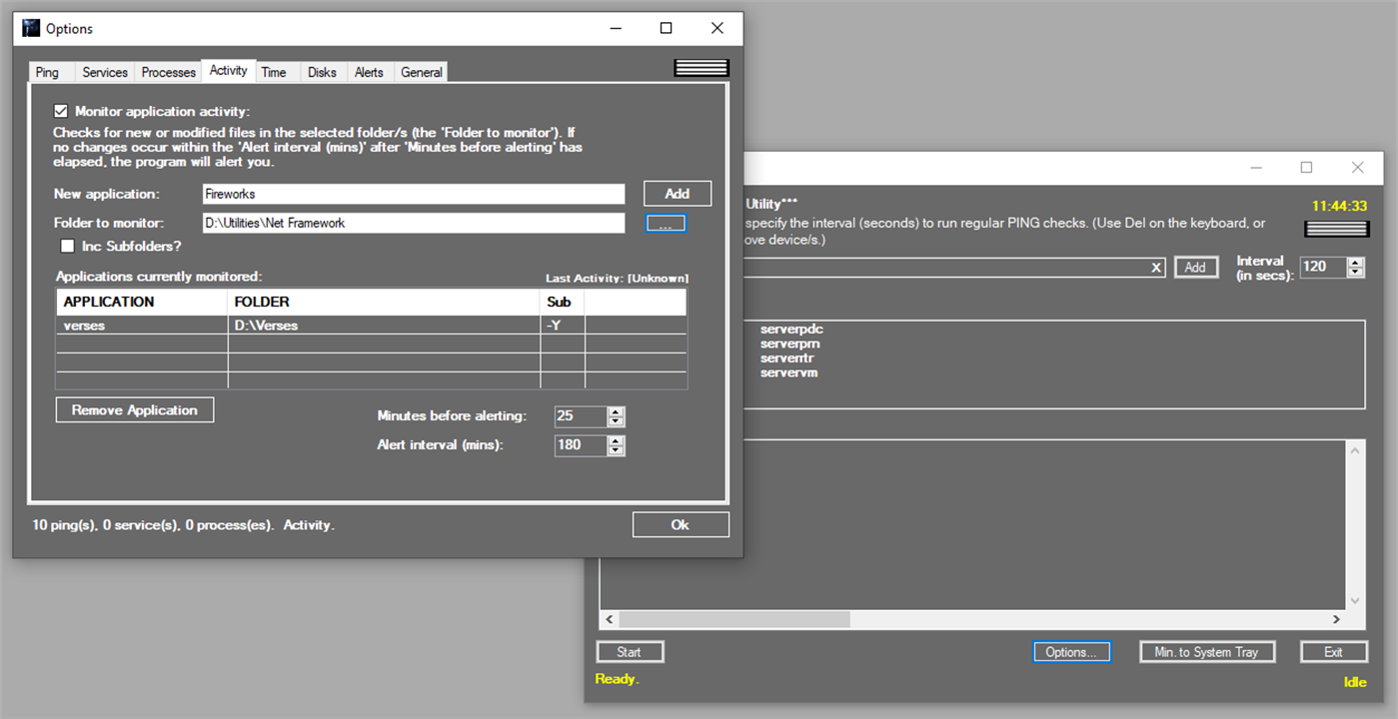Click the 'Ready.' status text
Screen dimensions: 1398x719
[x=617, y=679]
